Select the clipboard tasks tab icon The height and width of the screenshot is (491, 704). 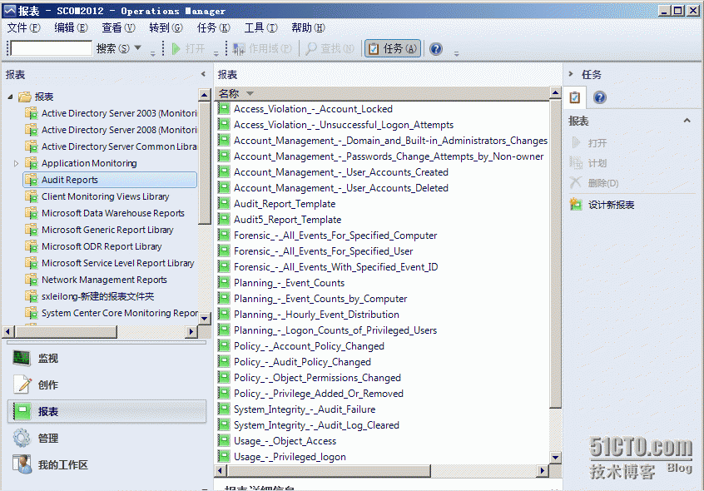(x=575, y=97)
